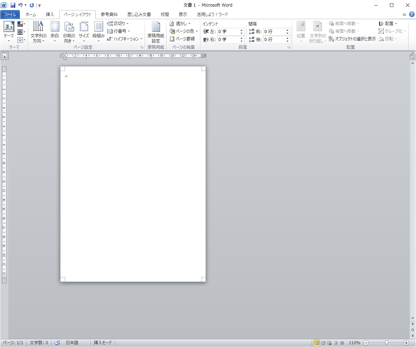Click 原稿用紙設定 manuscript paper settings

pyautogui.click(x=156, y=32)
